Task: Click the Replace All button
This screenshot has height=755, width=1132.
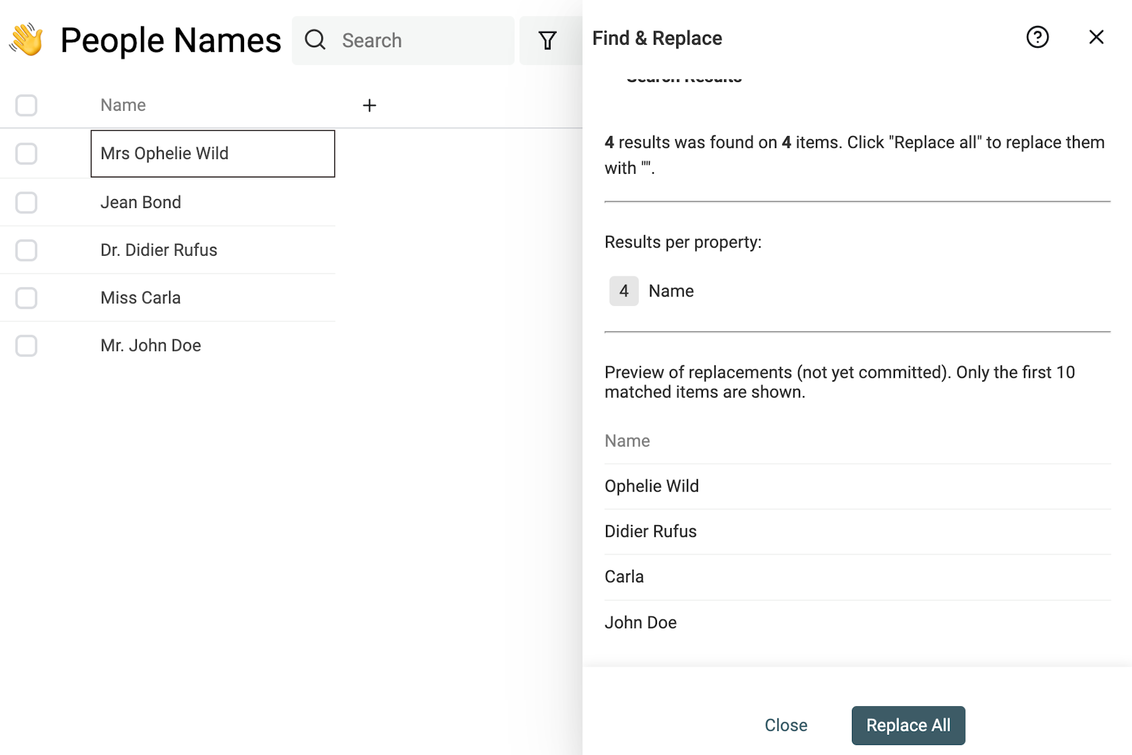Action: click(908, 725)
